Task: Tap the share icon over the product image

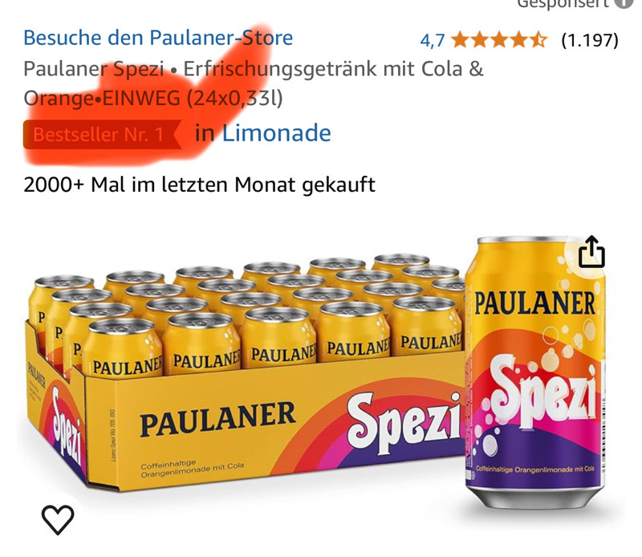Action: pyautogui.click(x=591, y=251)
